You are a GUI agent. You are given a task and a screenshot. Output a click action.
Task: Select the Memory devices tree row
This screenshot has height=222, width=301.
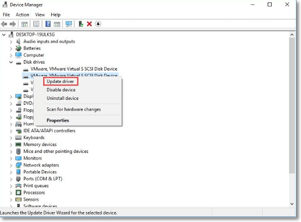40,145
